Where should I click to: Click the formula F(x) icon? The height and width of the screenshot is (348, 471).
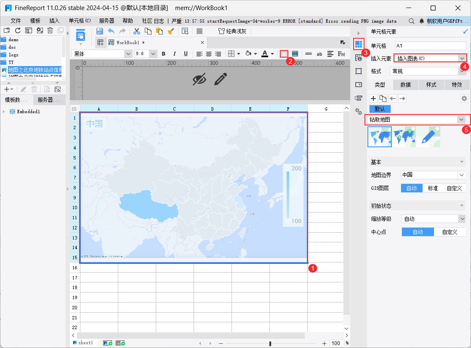(341, 53)
